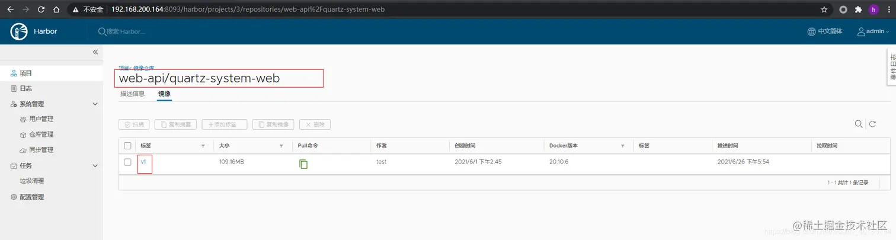Sort by the 创建时间 column header
Viewport: 896px width, 240px height.
point(465,146)
